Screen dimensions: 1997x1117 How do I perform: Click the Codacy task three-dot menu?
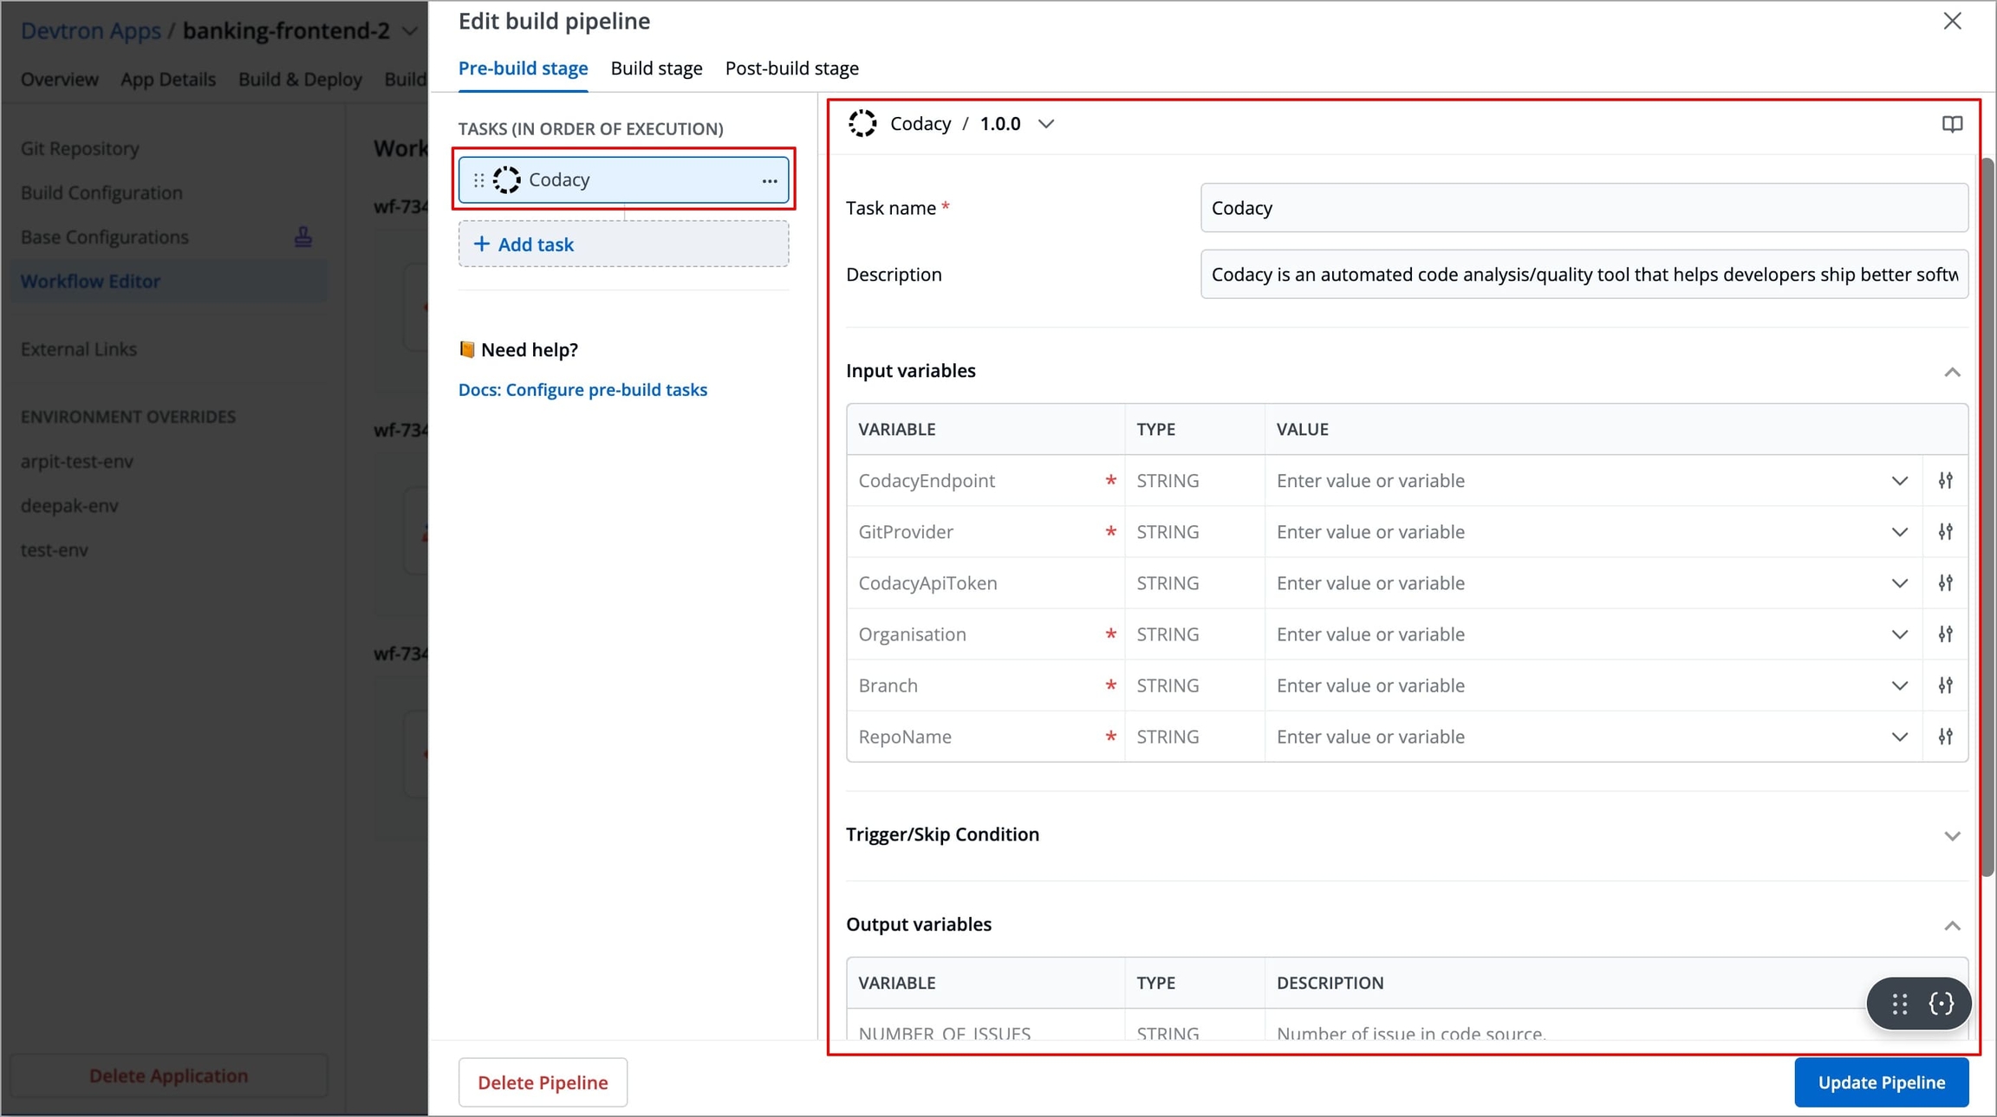pyautogui.click(x=769, y=180)
